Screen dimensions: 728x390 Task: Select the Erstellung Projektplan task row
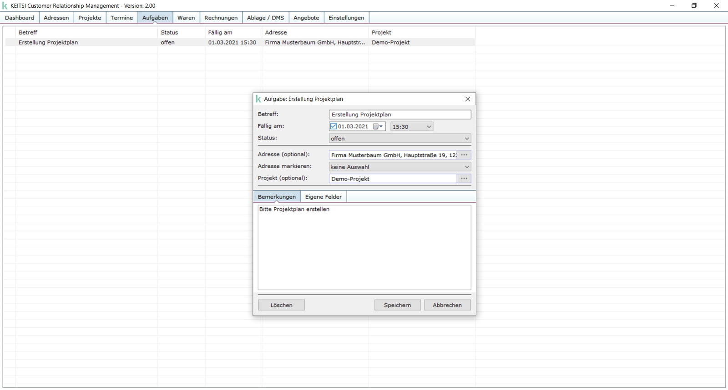click(x=240, y=42)
